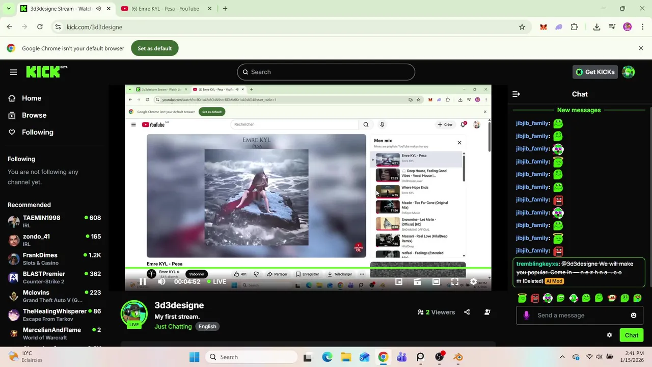Image resolution: width=652 pixels, height=367 pixels.
Task: Create a clip with the clapperboard icon
Action: click(x=417, y=281)
